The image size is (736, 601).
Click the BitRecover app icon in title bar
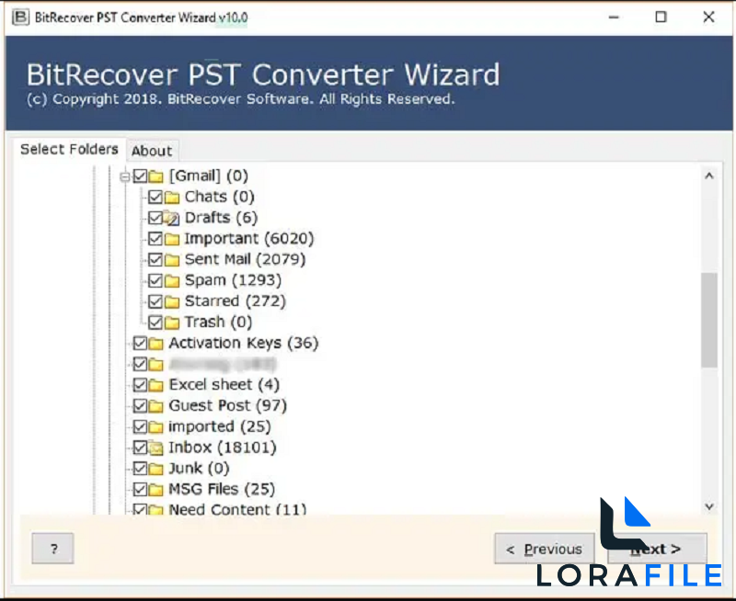(x=19, y=17)
